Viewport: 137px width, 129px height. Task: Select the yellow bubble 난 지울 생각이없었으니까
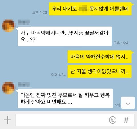(100, 71)
